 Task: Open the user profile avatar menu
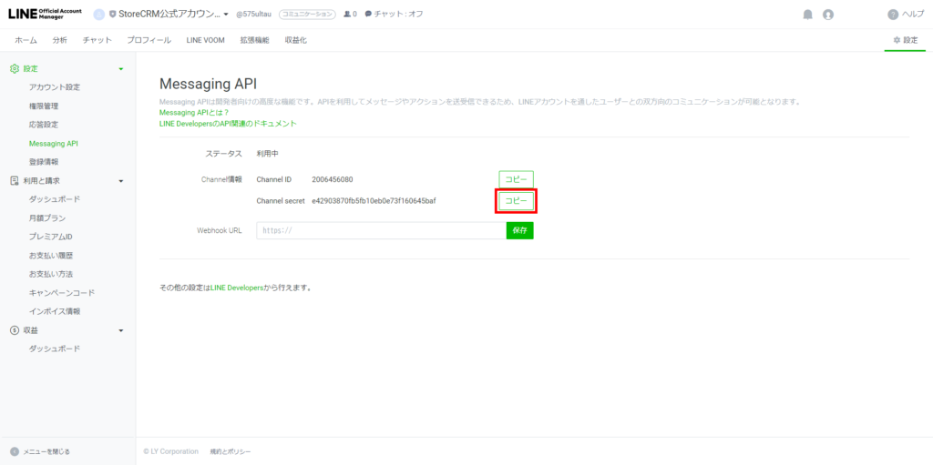pyautogui.click(x=827, y=15)
